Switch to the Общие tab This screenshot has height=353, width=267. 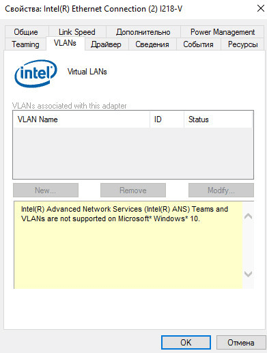(26, 32)
